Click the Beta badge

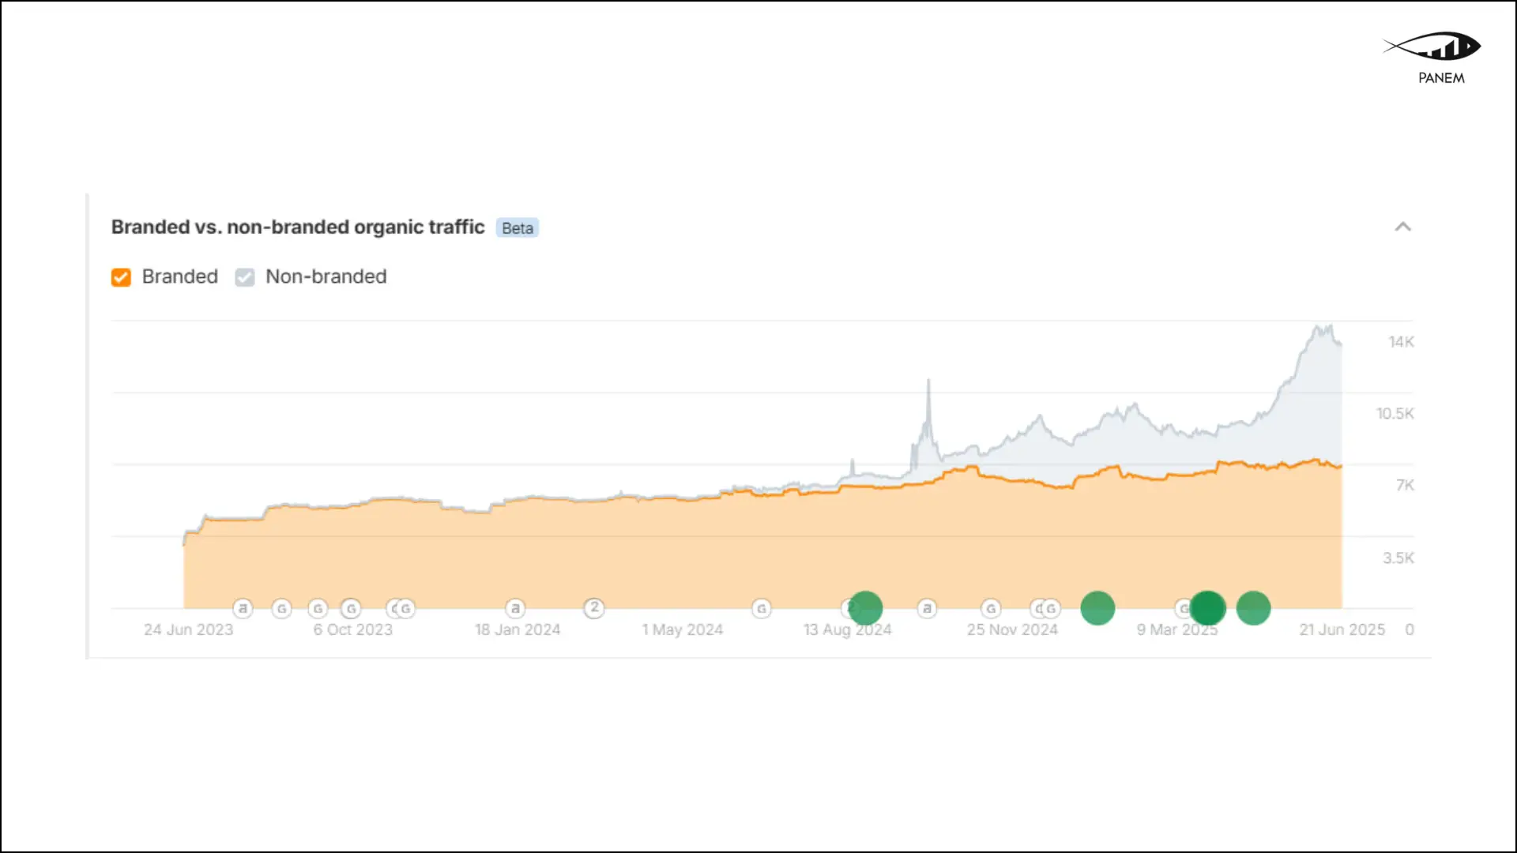click(518, 228)
